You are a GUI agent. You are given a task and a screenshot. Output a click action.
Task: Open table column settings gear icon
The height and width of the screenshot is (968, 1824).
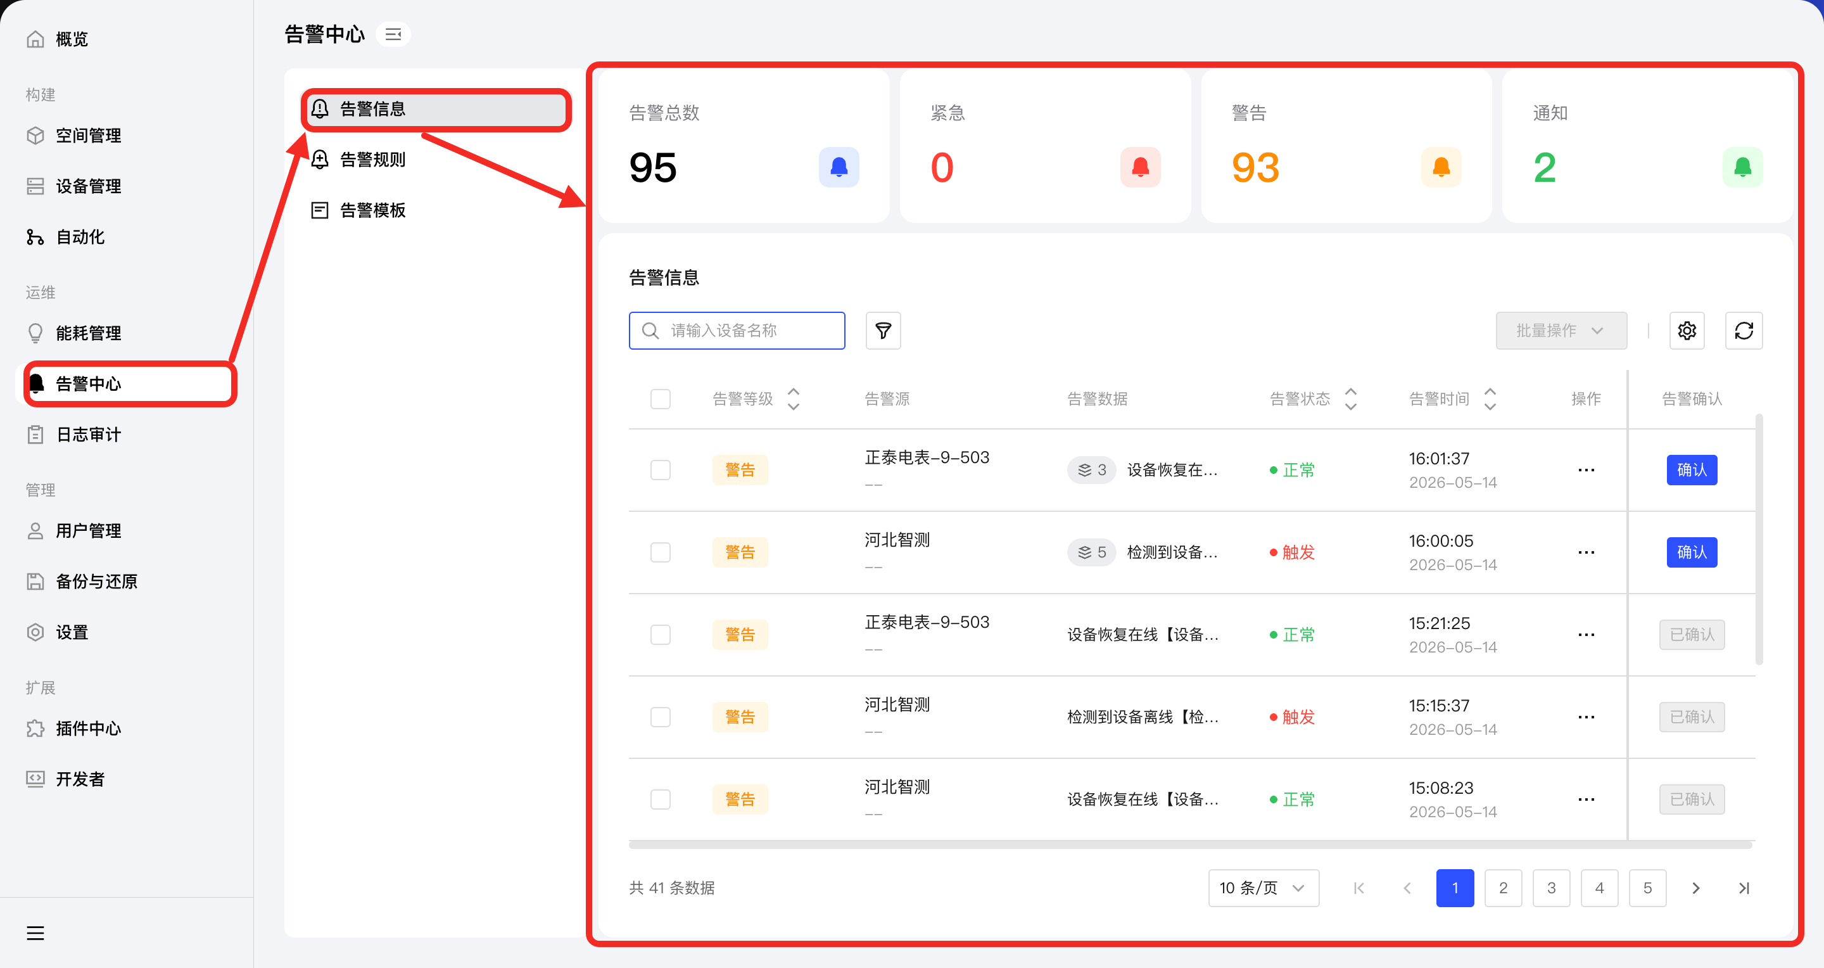pyautogui.click(x=1687, y=331)
